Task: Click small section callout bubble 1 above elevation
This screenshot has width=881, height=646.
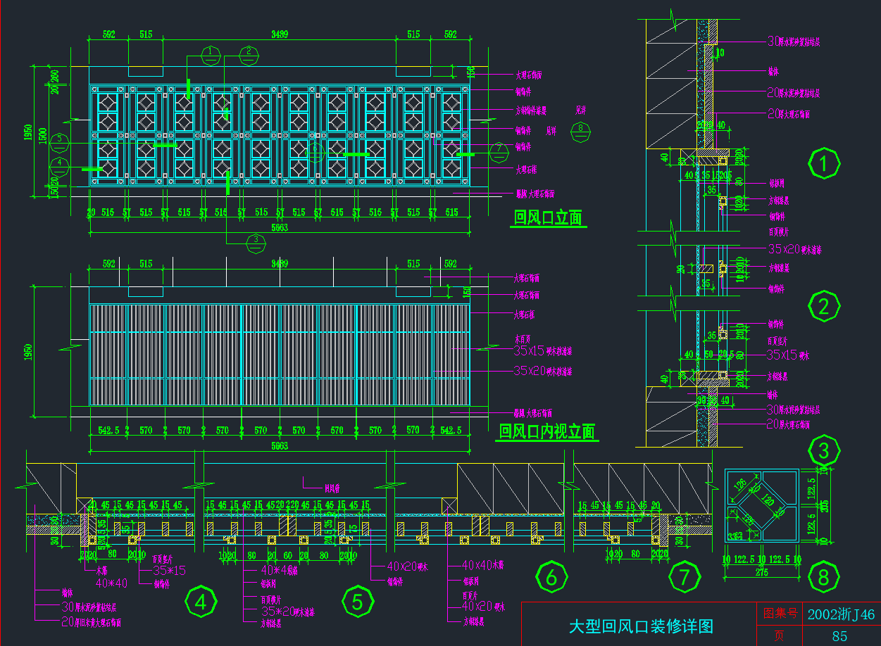Action: click(x=209, y=53)
